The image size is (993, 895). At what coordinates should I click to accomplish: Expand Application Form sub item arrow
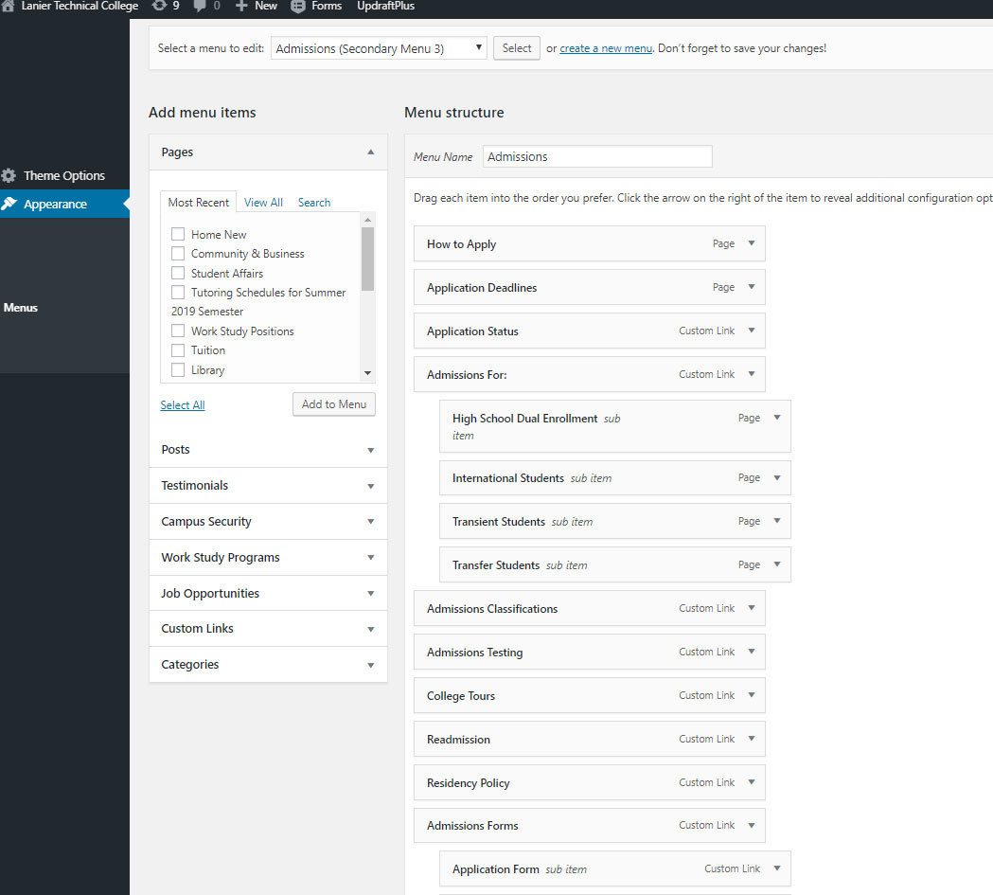(777, 868)
